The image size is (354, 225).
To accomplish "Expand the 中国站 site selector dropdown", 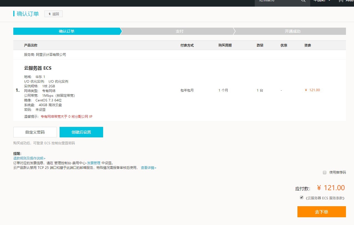I will point(322,1).
